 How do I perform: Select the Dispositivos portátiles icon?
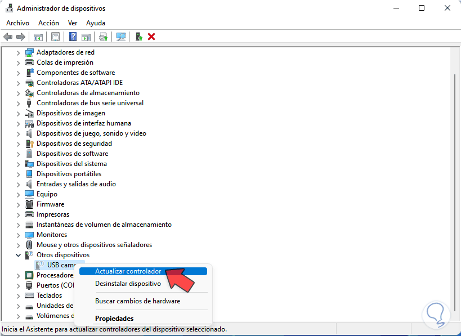(x=29, y=174)
